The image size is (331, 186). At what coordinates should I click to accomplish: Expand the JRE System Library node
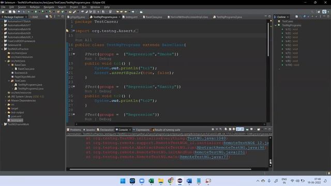(6, 97)
